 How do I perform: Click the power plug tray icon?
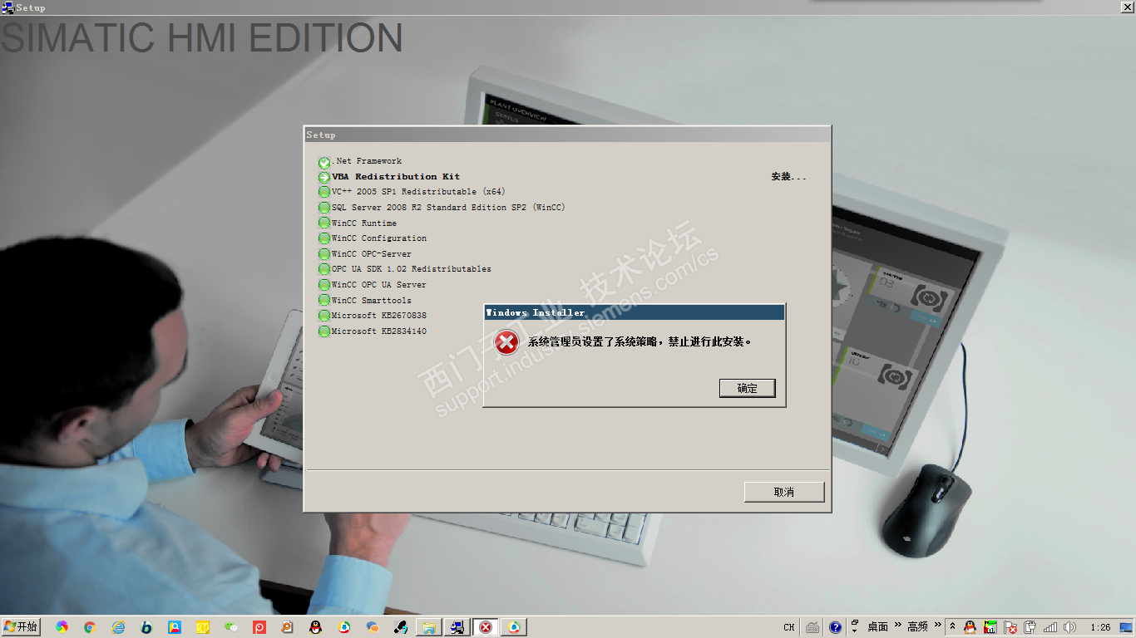(x=1030, y=627)
